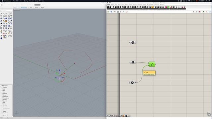Switch to the Transform tab in Grasshopper
The width and height of the screenshot is (212, 119).
(x=140, y=5)
